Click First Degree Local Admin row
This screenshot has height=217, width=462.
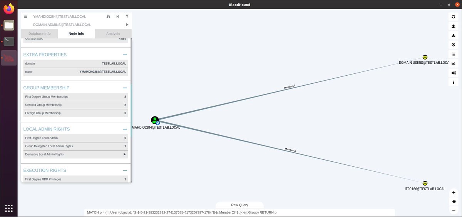pyautogui.click(x=75, y=138)
